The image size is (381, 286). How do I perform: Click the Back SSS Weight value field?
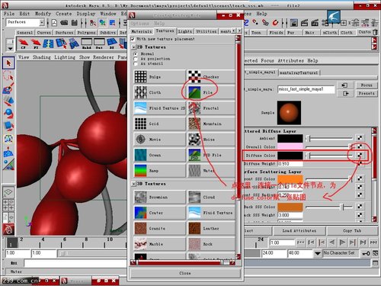click(290, 215)
